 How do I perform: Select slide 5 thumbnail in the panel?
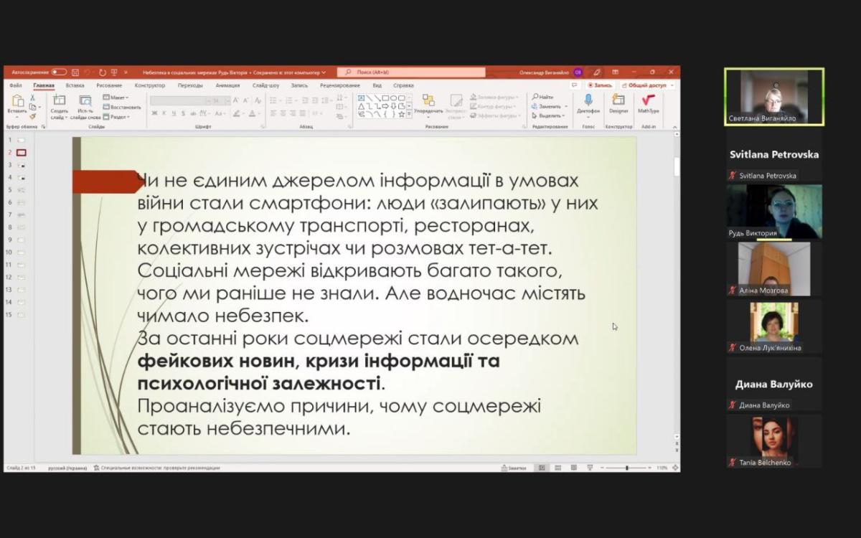click(21, 190)
